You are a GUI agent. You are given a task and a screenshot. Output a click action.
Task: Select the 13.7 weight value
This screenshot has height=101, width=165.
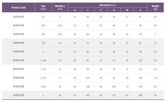tap(155, 87)
